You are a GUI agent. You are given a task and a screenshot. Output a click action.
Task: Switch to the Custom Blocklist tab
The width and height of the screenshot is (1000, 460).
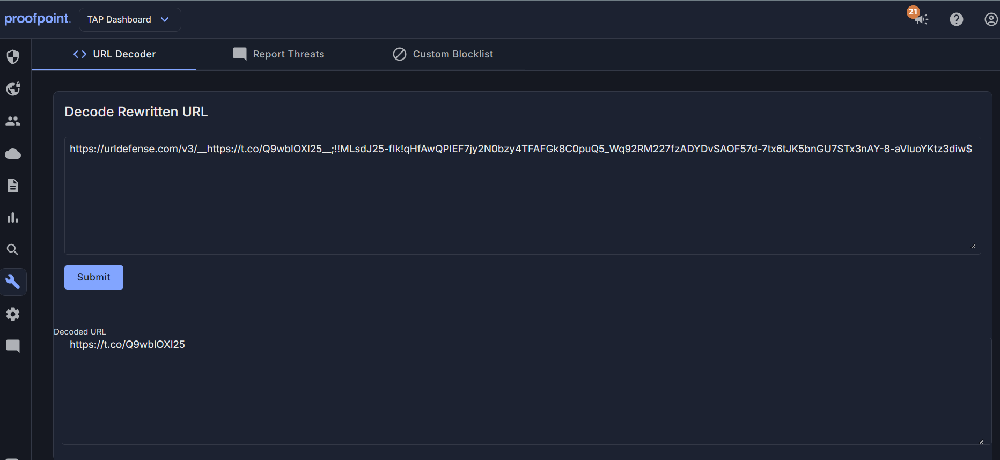point(443,54)
